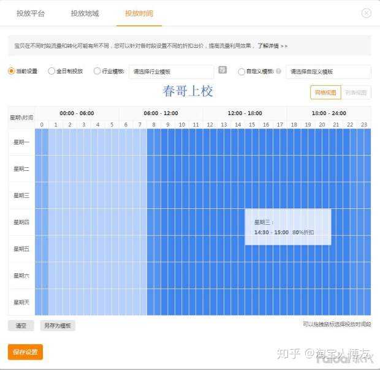The image size is (380, 370).
Task: Click the 另存为模板 button
Action: [x=58, y=326]
